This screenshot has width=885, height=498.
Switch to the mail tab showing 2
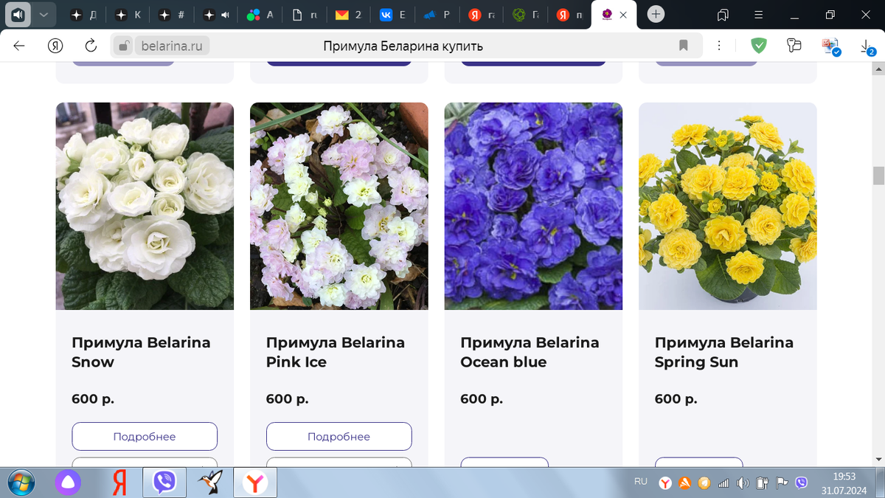[349, 15]
